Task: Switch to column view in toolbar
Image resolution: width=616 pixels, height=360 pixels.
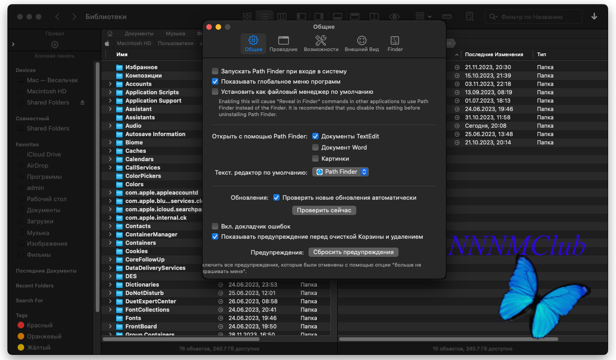Action: (282, 17)
